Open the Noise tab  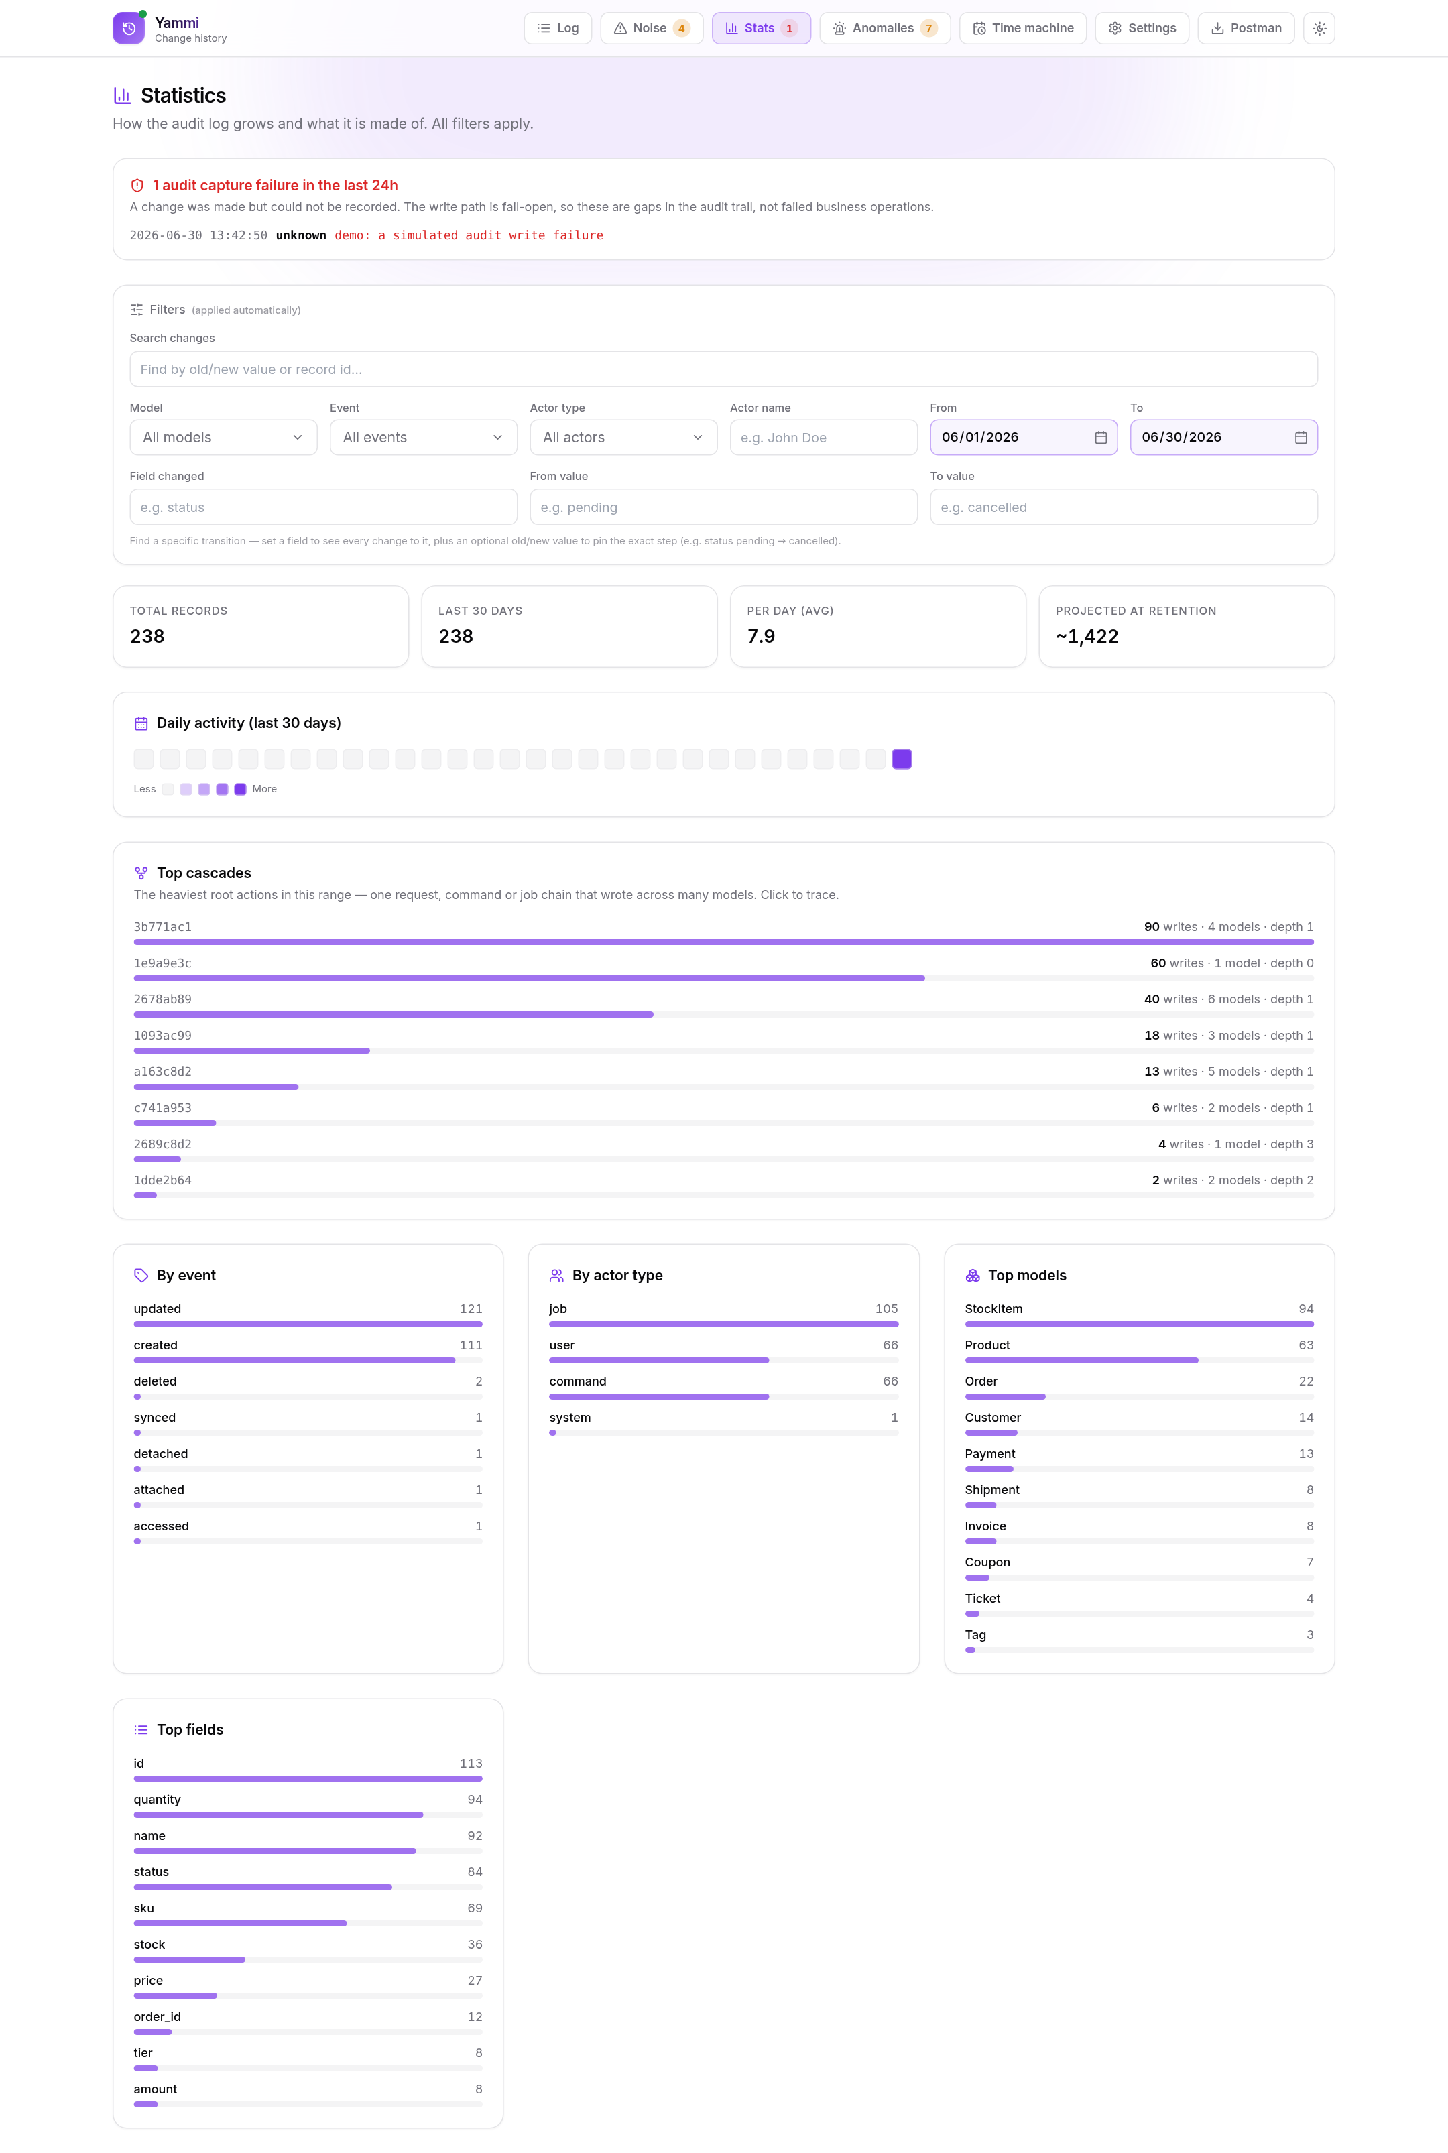[x=652, y=29]
